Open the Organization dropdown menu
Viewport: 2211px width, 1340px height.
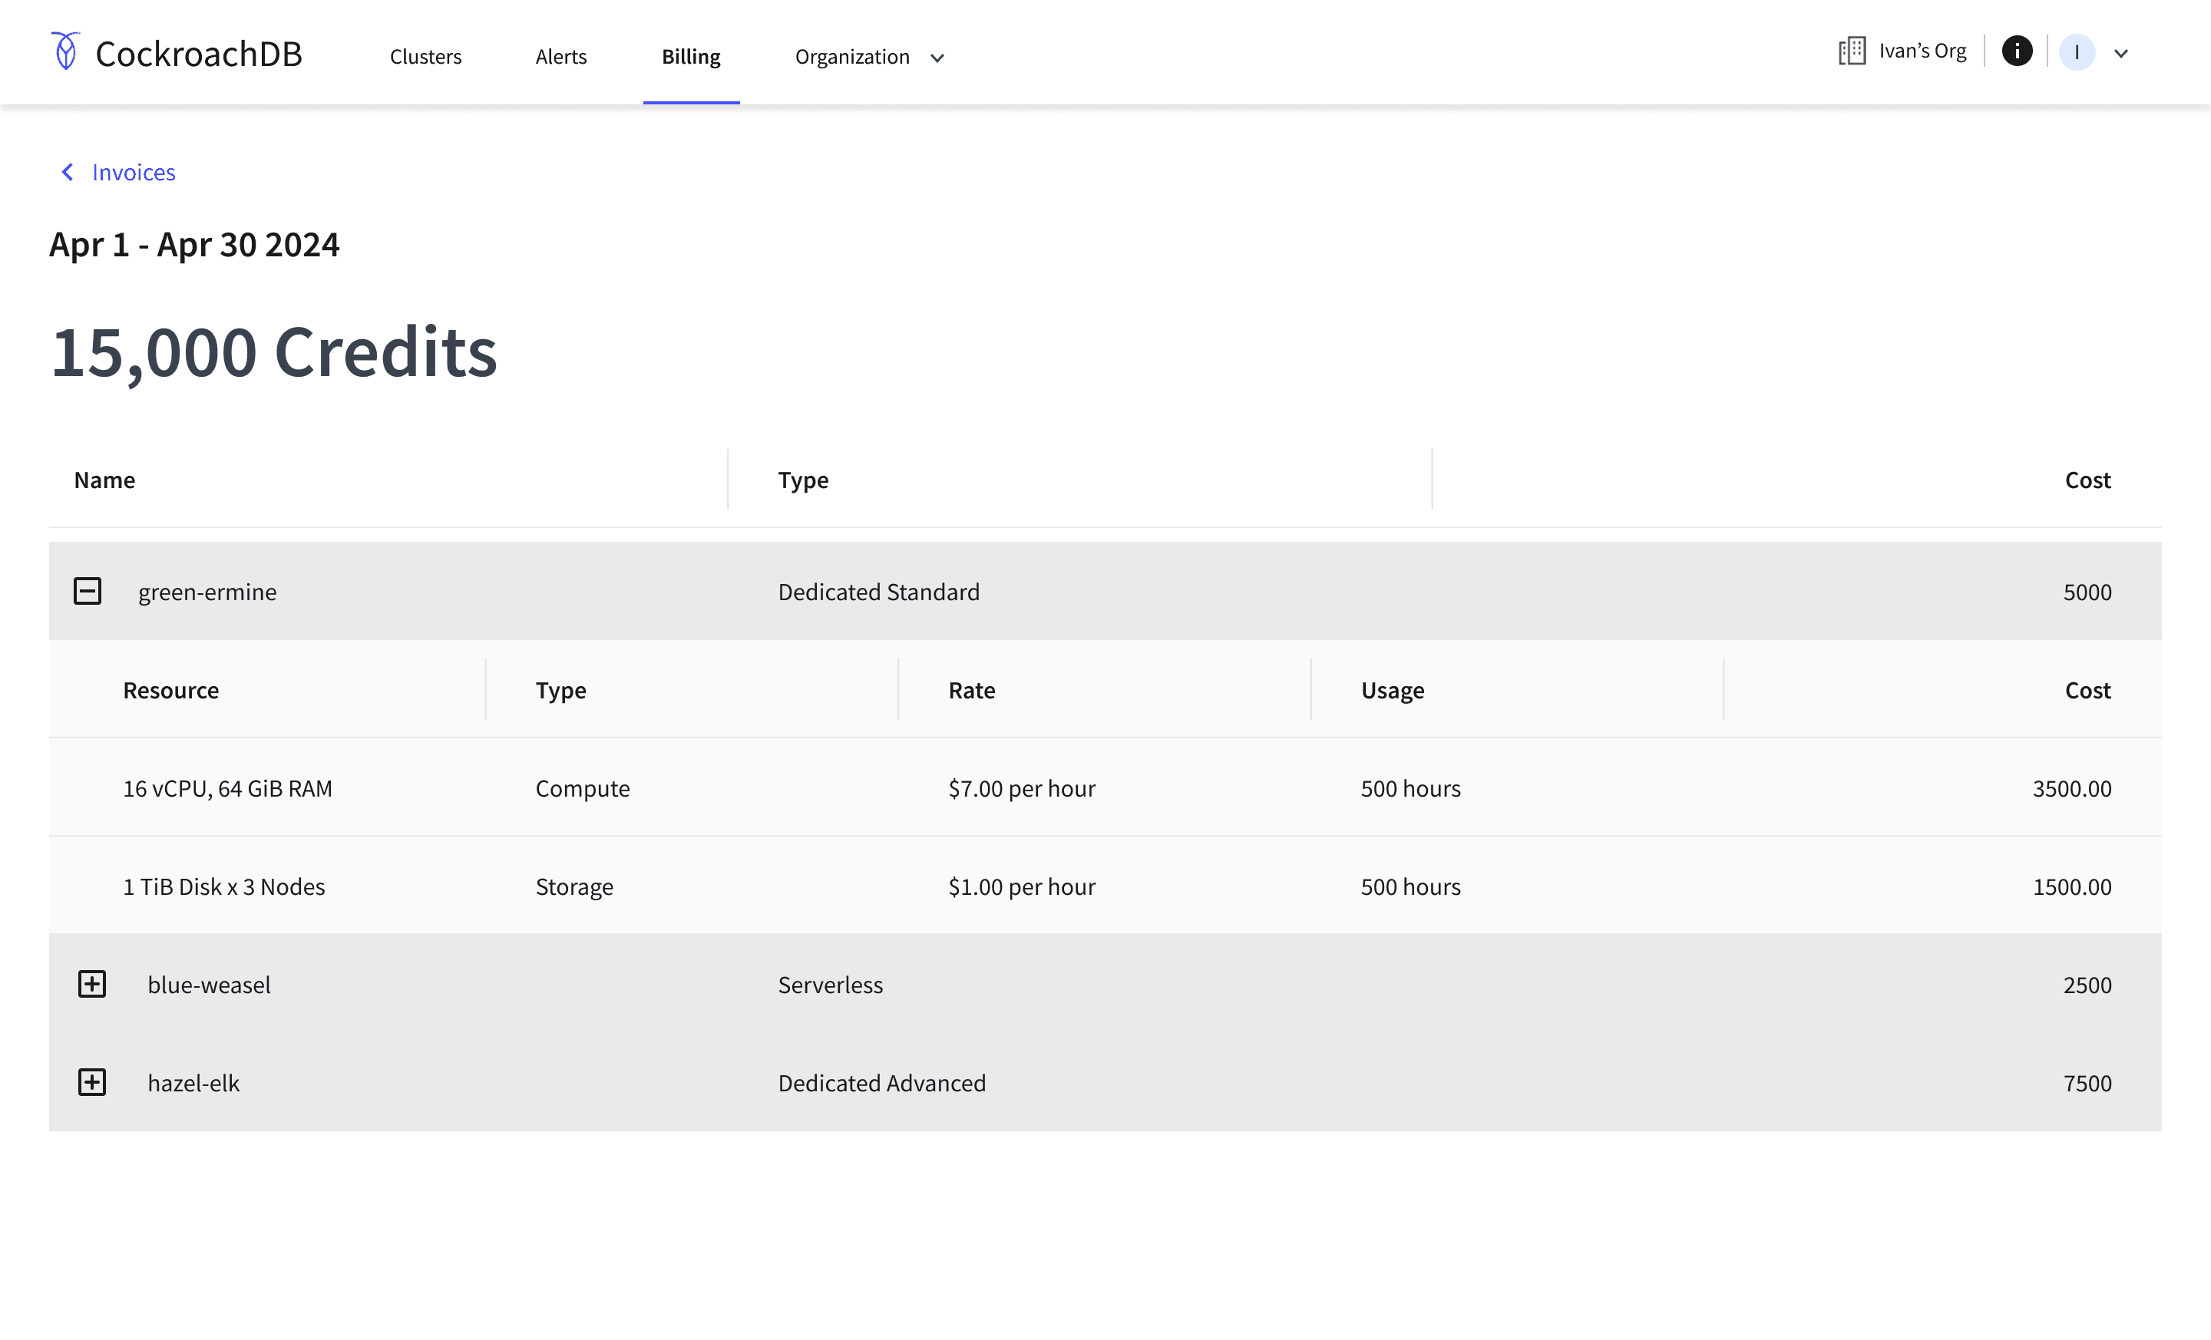[870, 57]
